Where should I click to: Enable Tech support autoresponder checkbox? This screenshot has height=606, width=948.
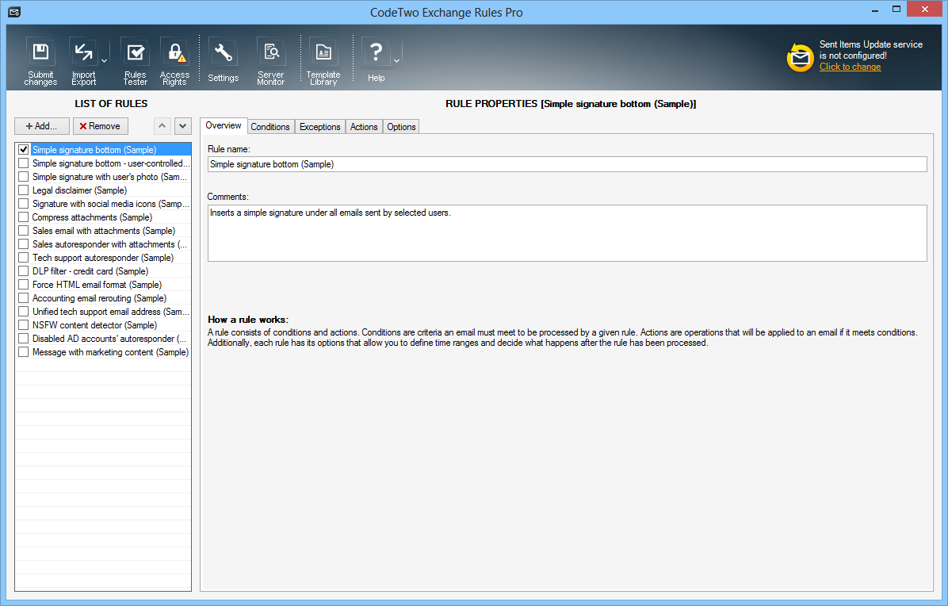pyautogui.click(x=24, y=258)
